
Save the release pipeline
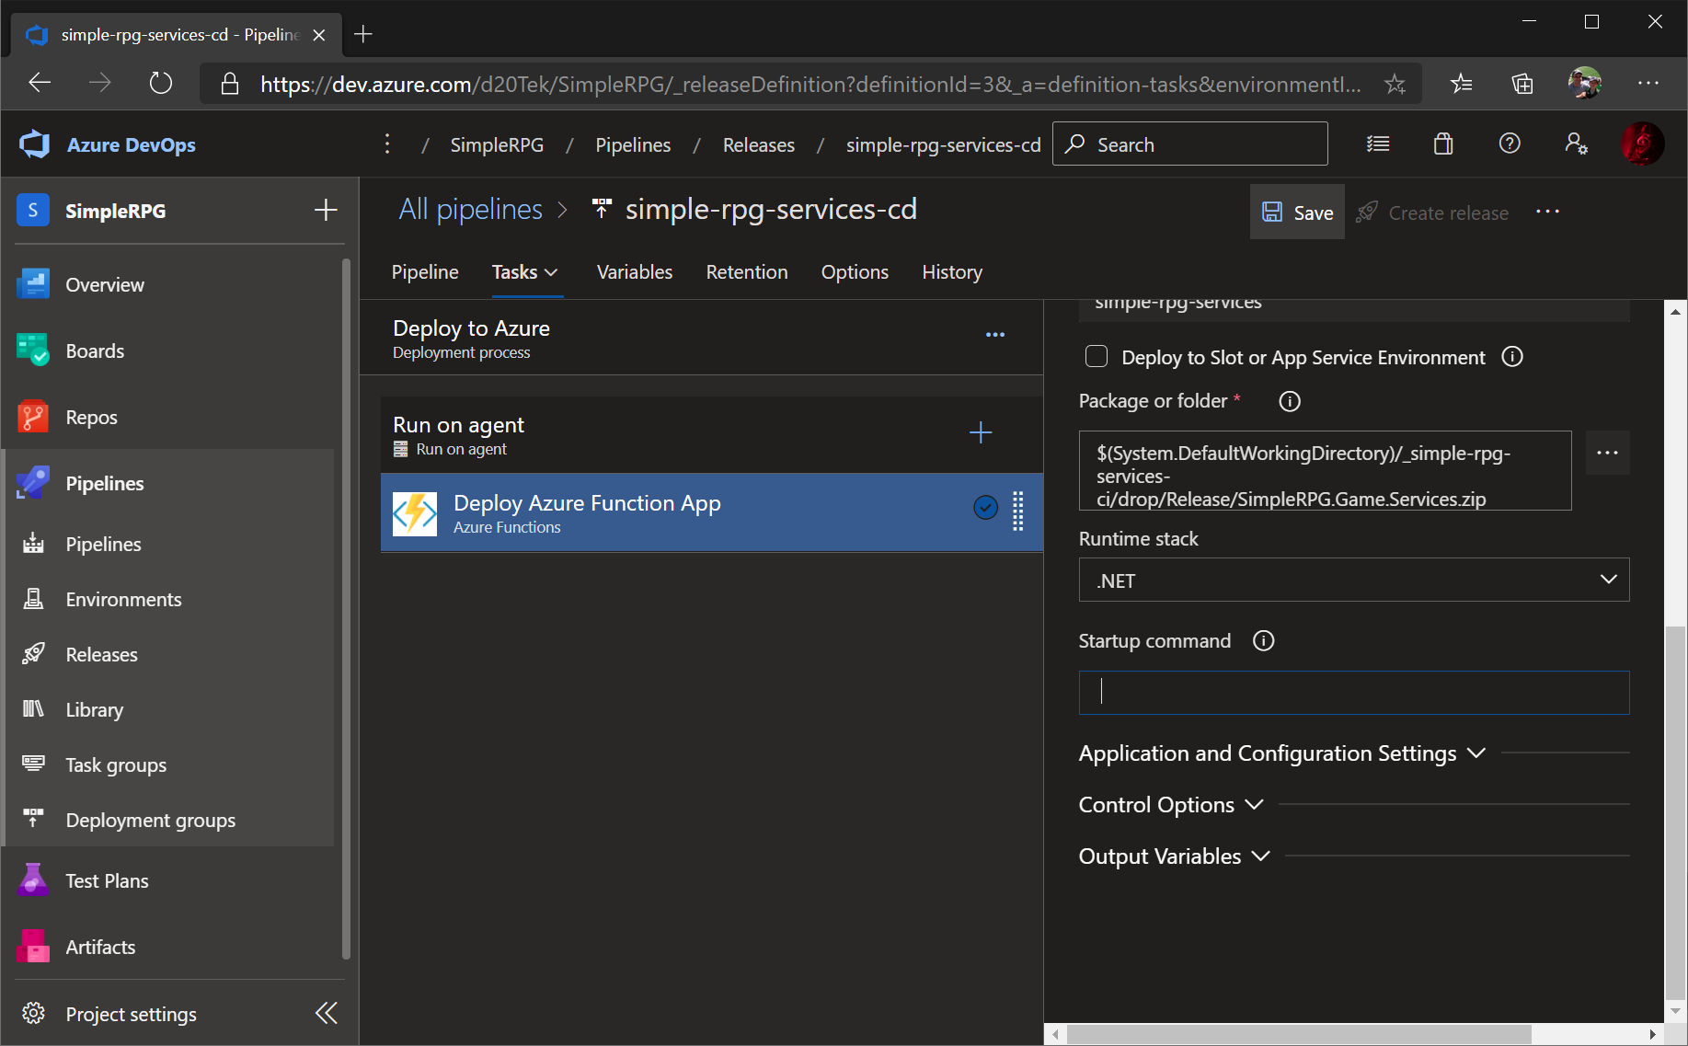point(1297,213)
